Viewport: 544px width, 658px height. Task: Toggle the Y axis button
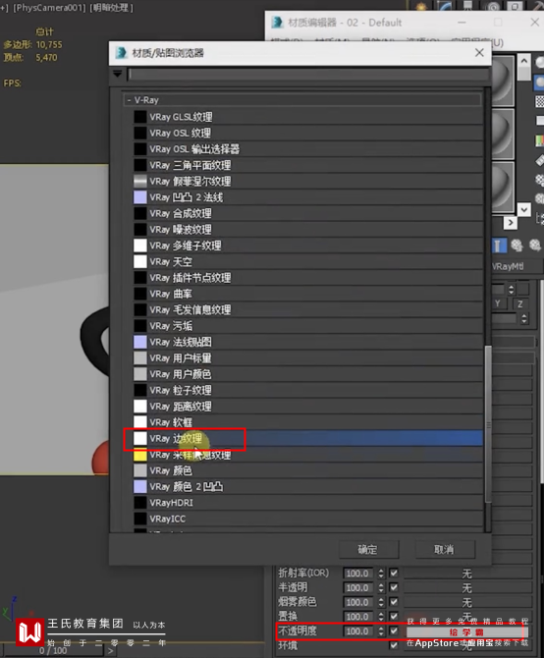point(498,303)
